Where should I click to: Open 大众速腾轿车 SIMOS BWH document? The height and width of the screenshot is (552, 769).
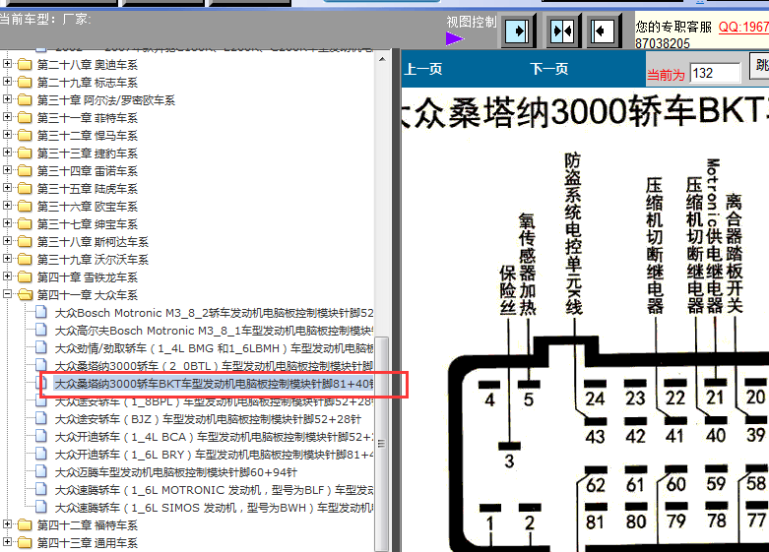click(214, 508)
